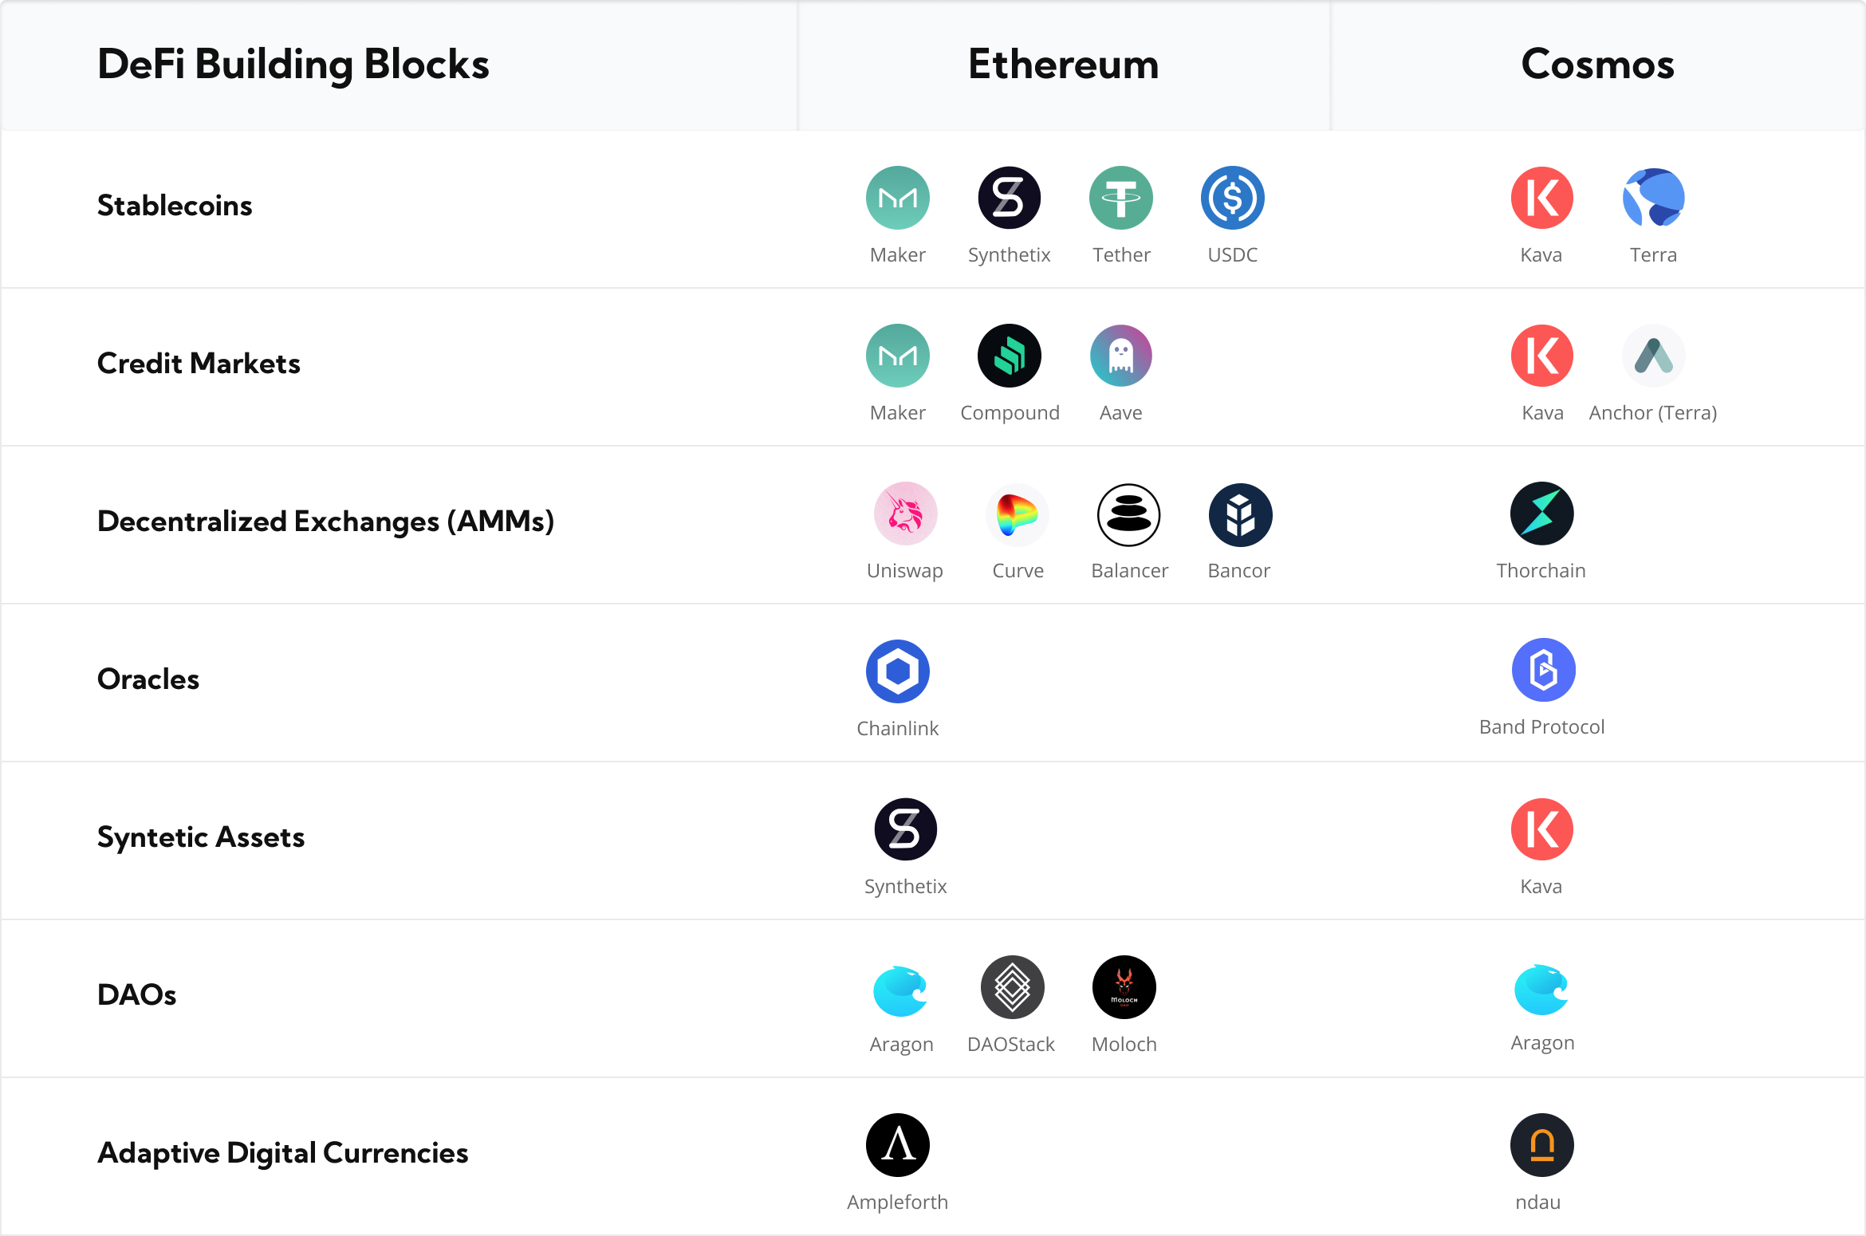Click the USDC stablecoin icon
1866x1236 pixels.
1232,198
